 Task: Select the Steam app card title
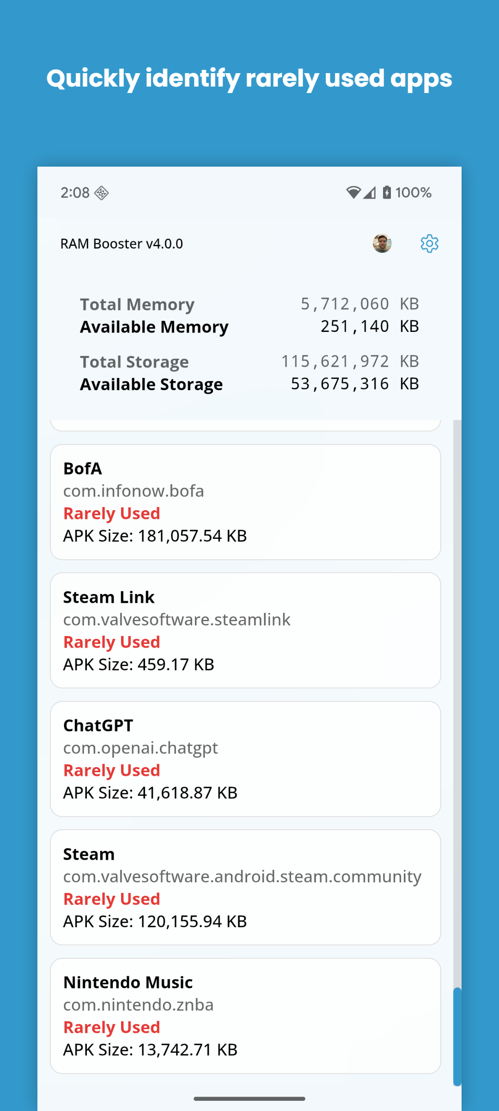tap(89, 854)
